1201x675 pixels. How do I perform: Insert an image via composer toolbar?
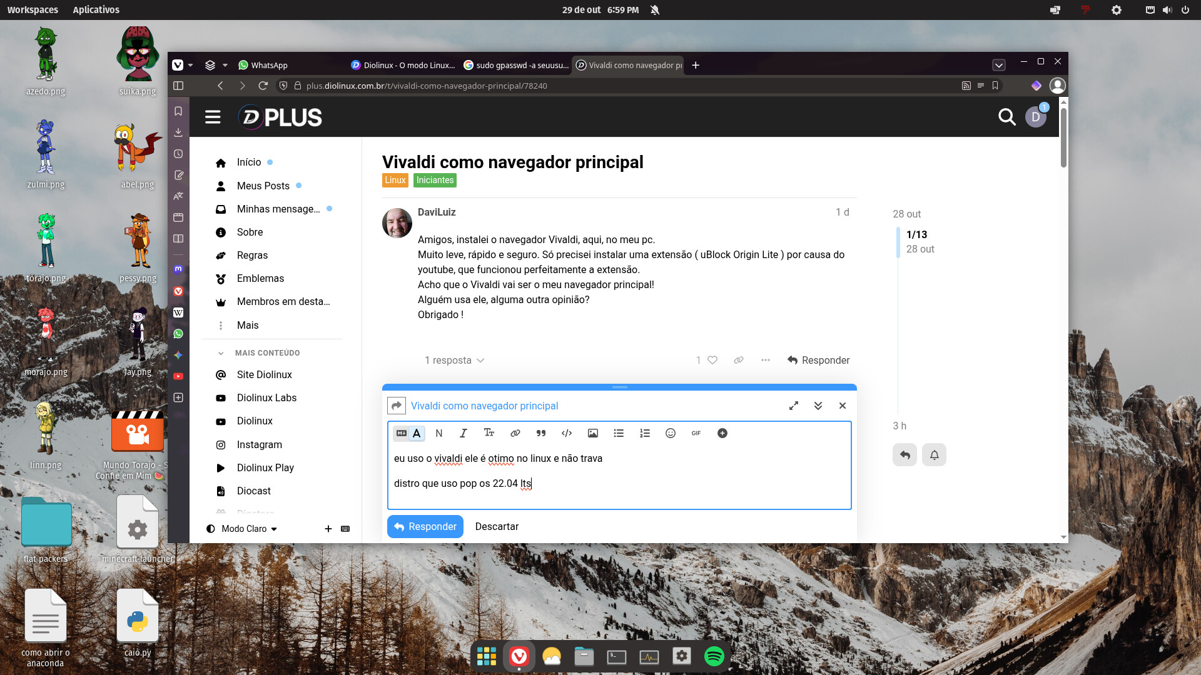(x=592, y=433)
